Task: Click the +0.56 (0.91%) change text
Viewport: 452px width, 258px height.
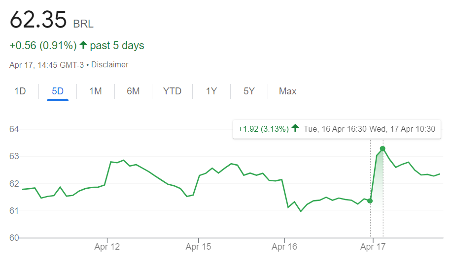Action: click(43, 45)
